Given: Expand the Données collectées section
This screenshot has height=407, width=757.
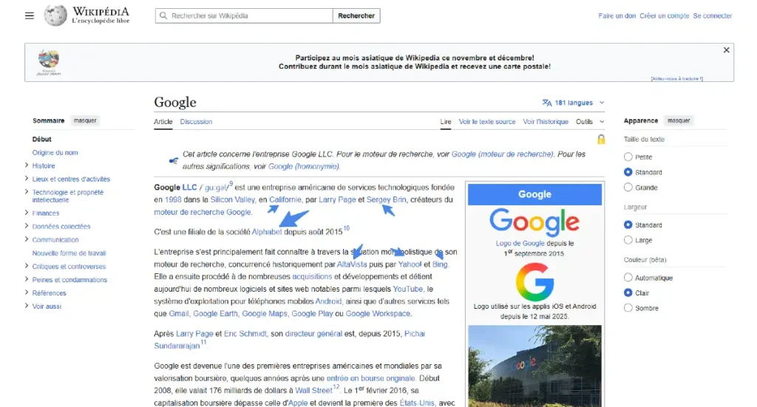Looking at the screenshot, I should pos(27,226).
